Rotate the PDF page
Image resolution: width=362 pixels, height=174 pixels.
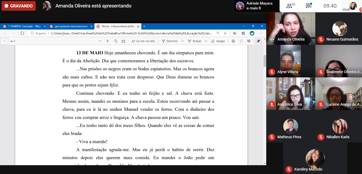click(x=116, y=41)
